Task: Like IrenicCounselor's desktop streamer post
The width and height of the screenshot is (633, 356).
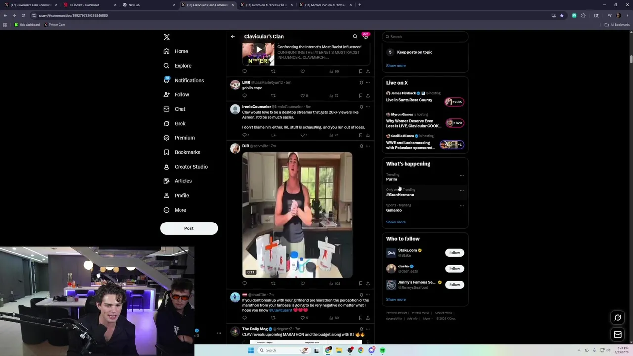Action: point(303,135)
